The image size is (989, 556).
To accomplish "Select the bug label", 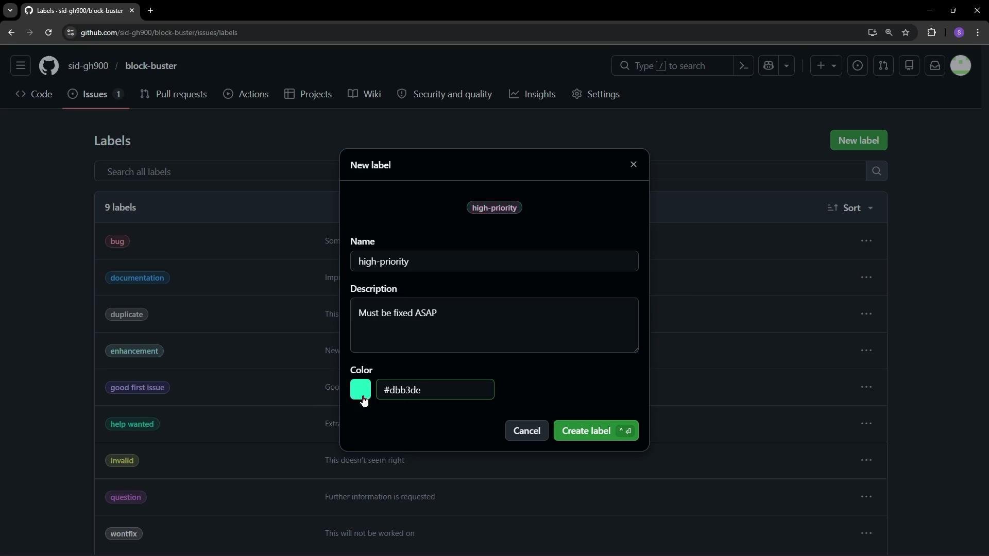I will (117, 241).
